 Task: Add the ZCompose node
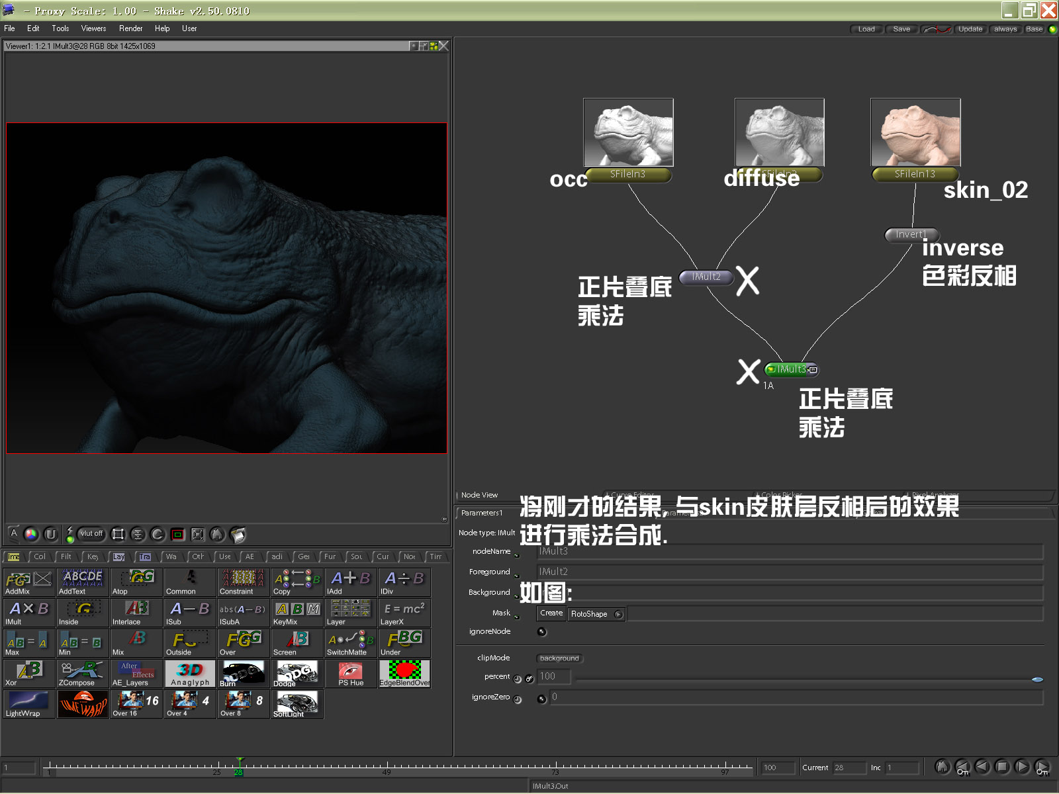click(x=82, y=674)
